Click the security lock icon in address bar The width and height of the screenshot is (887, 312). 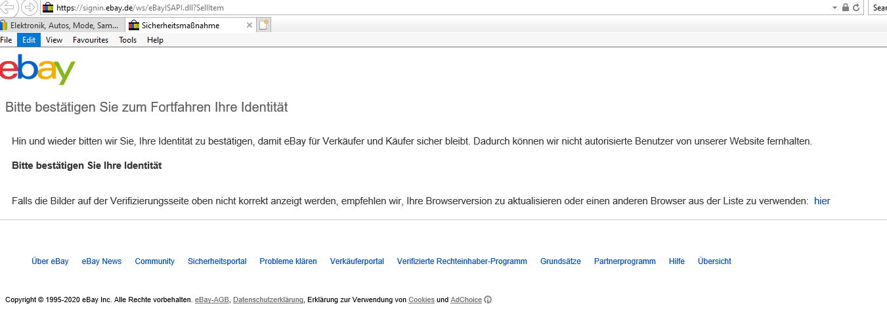coord(846,8)
